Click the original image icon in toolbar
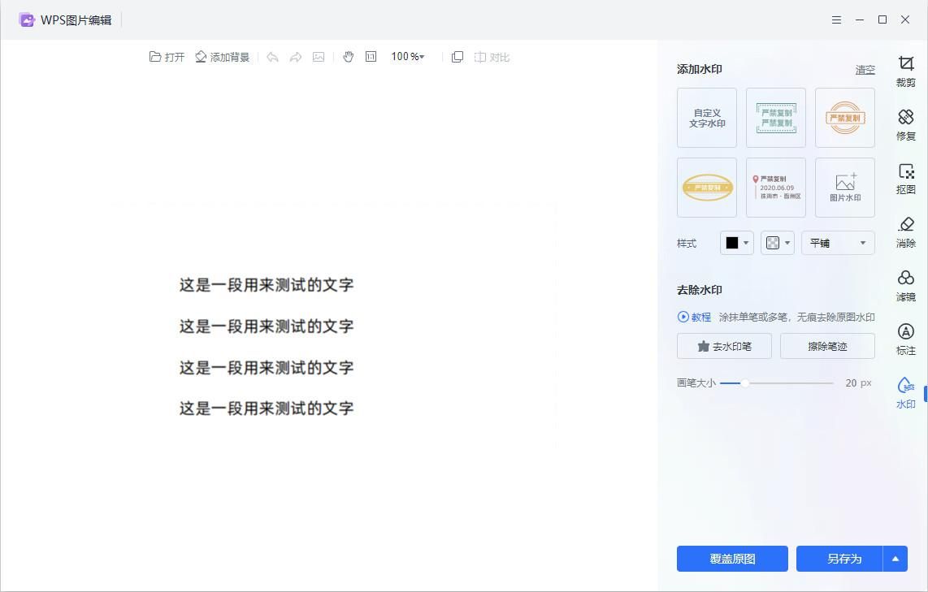This screenshot has height=592, width=928. [319, 57]
